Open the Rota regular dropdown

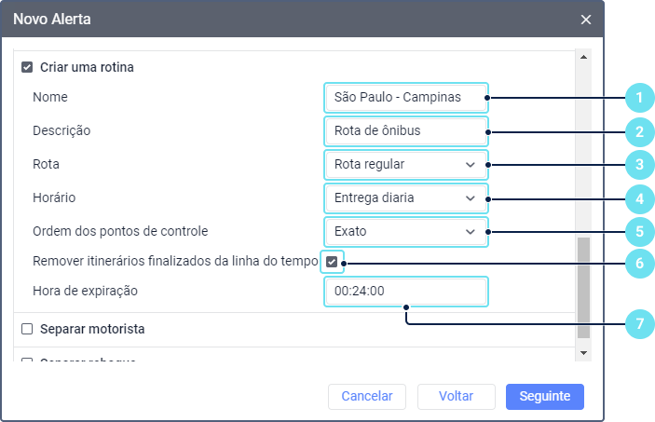pos(405,165)
